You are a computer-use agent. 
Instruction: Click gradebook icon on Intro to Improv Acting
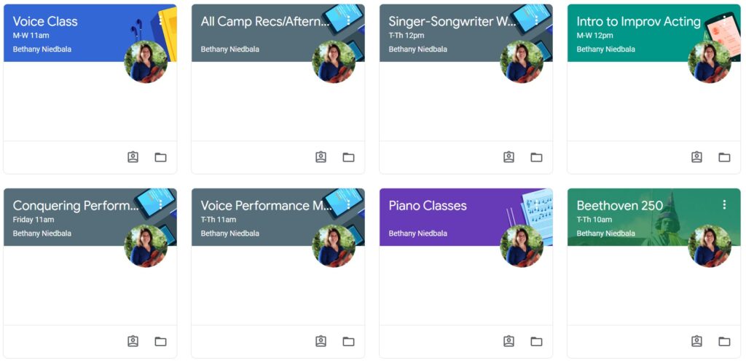tap(696, 157)
